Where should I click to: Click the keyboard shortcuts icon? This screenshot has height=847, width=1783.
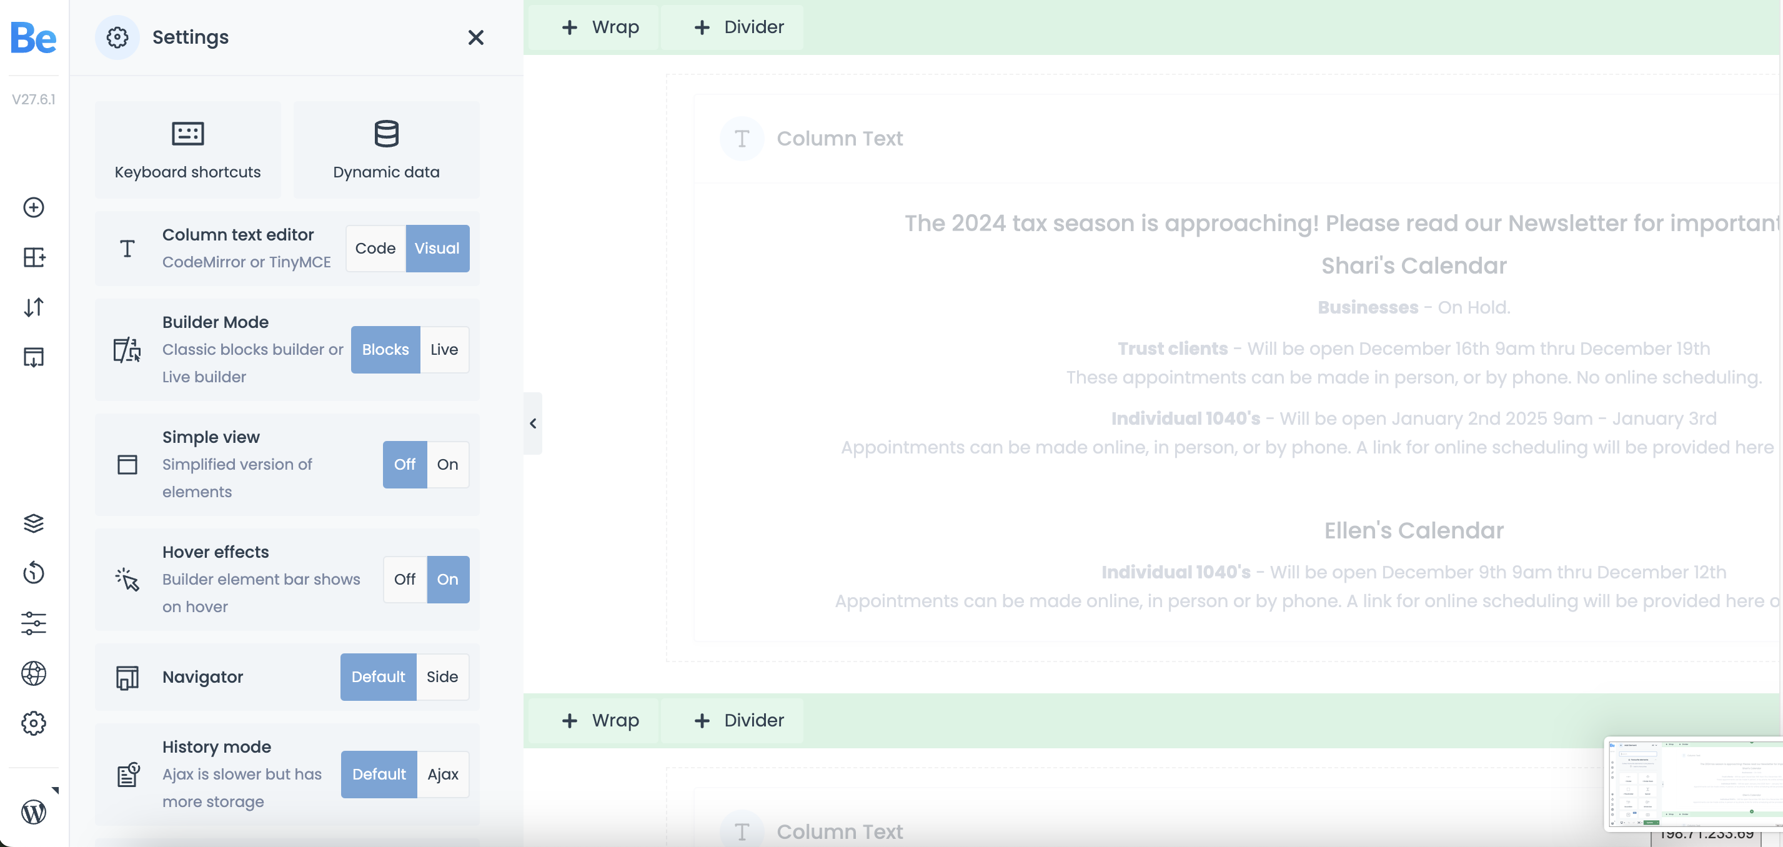click(187, 133)
